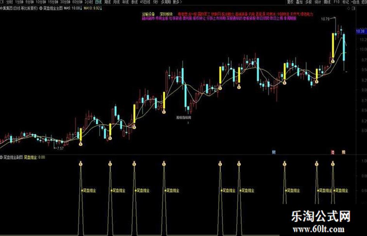The width and height of the screenshot is (367, 236).
Task: Click the 深圳板块 sector tag
Action: pyautogui.click(x=166, y=14)
